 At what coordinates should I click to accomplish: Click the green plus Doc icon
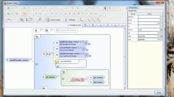coord(81,20)
